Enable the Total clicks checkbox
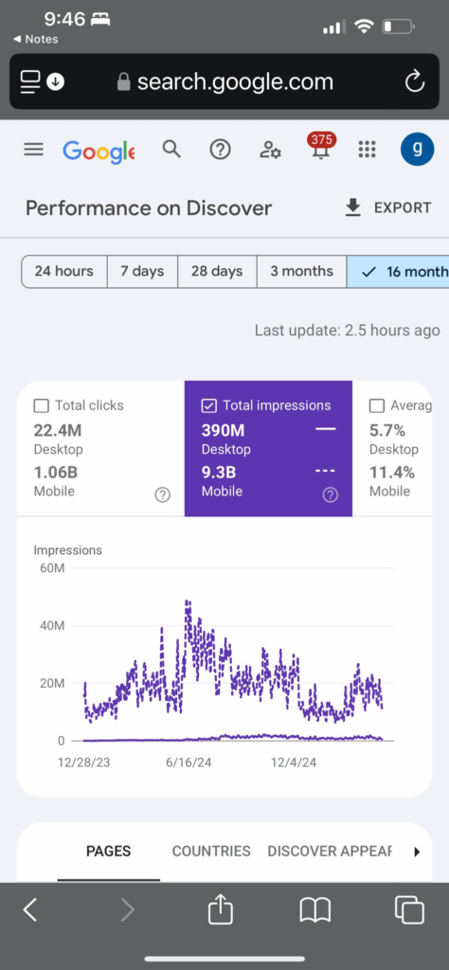 point(42,405)
